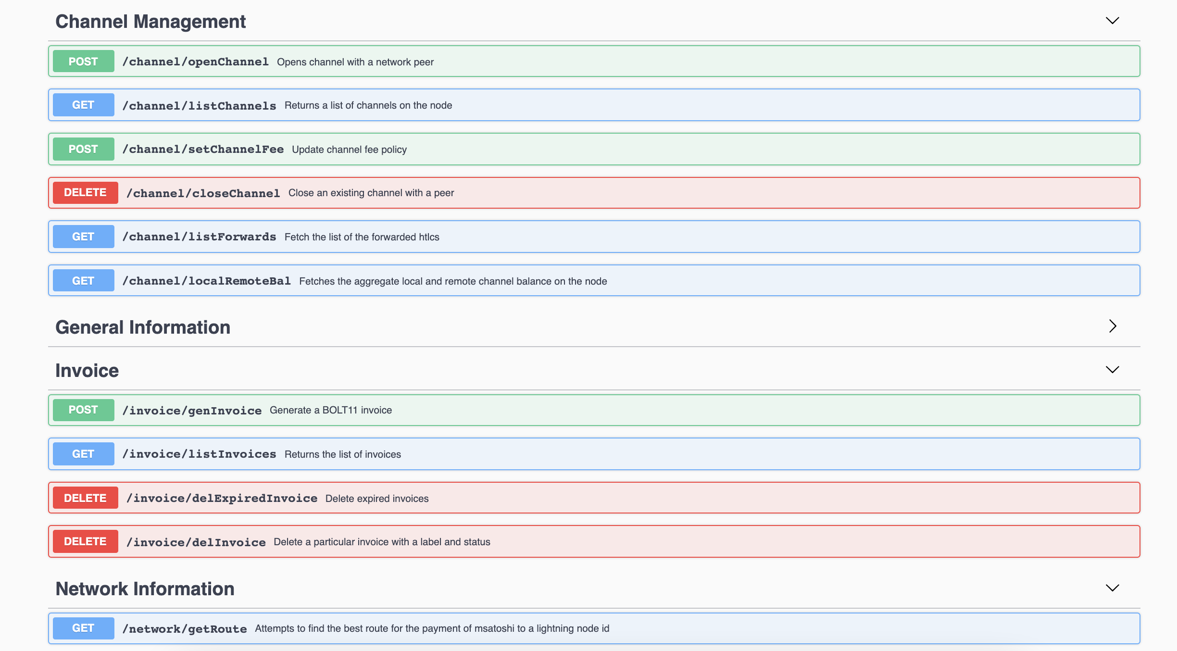Click DELETE badge for delInvoice
Viewport: 1177px width, 651px height.
(x=85, y=541)
